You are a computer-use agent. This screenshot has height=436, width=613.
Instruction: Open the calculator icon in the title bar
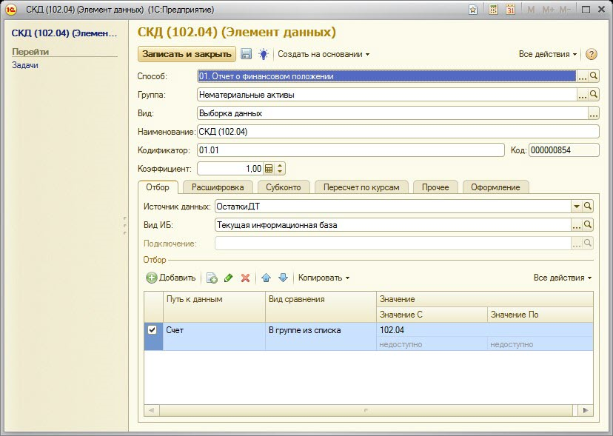pyautogui.click(x=494, y=10)
